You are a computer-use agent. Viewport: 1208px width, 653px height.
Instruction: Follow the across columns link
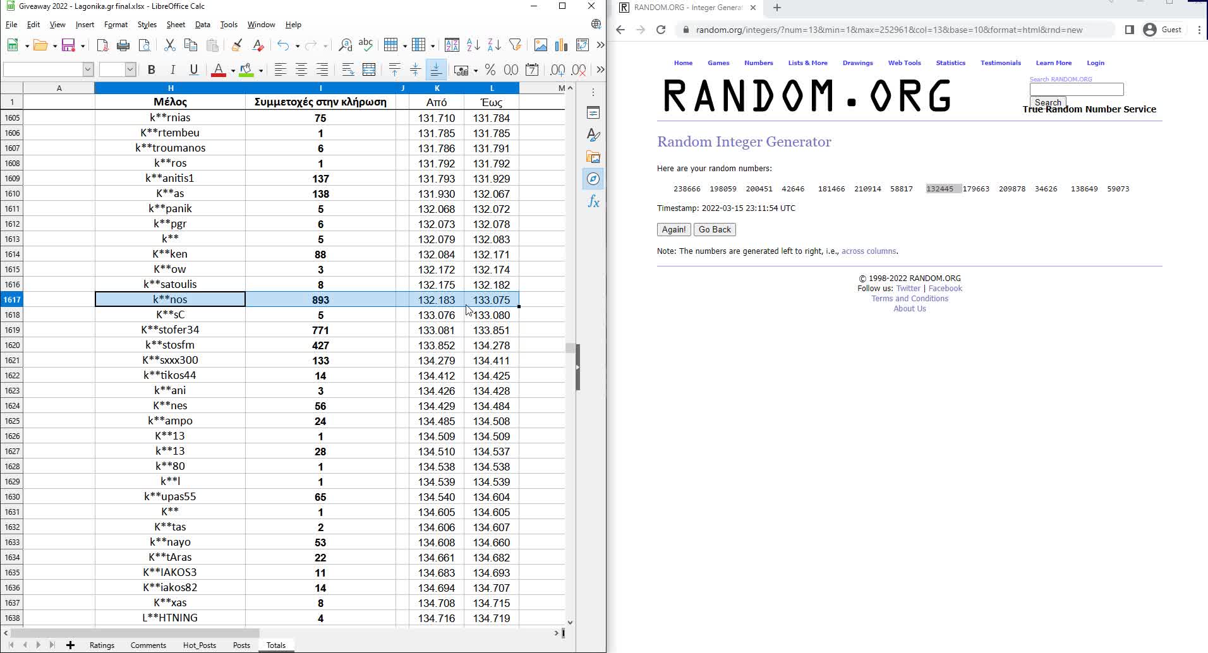click(868, 251)
